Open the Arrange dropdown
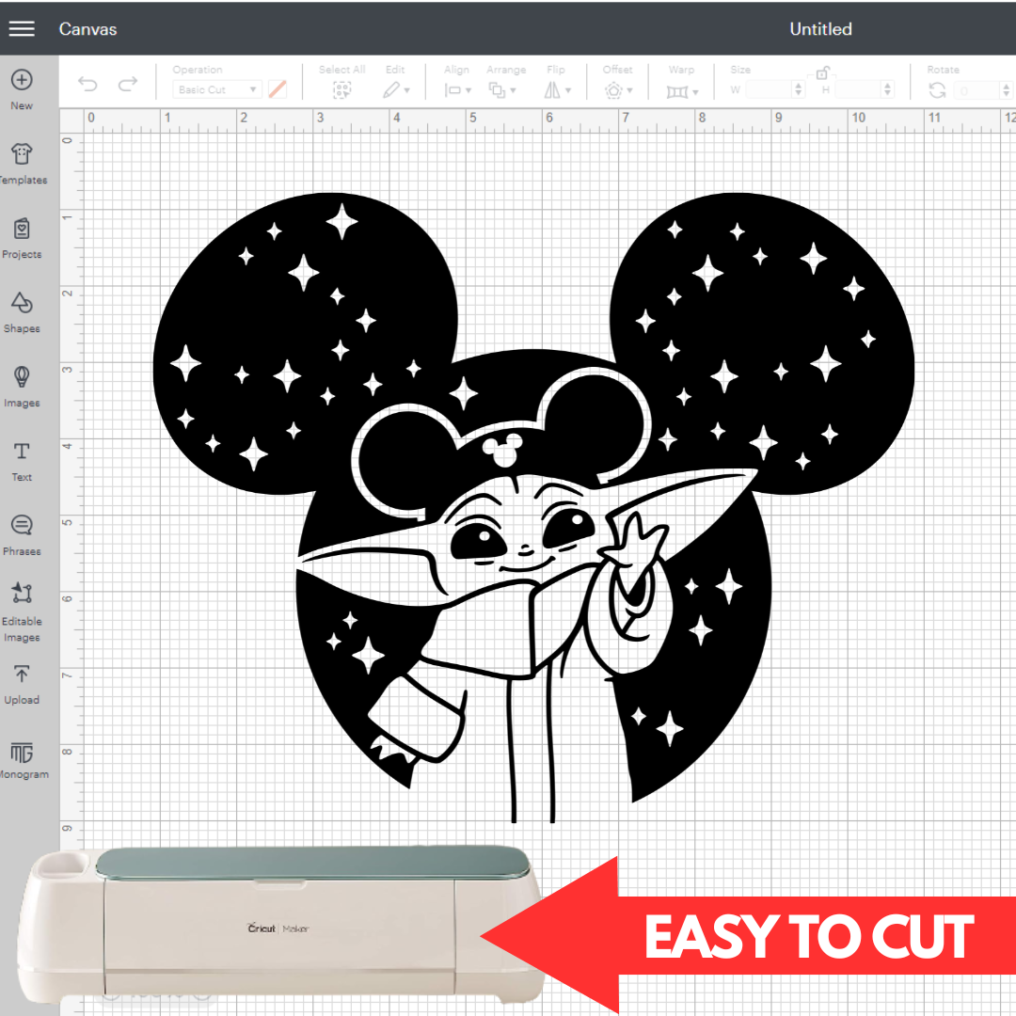Screen dimensions: 1016x1016 502,90
